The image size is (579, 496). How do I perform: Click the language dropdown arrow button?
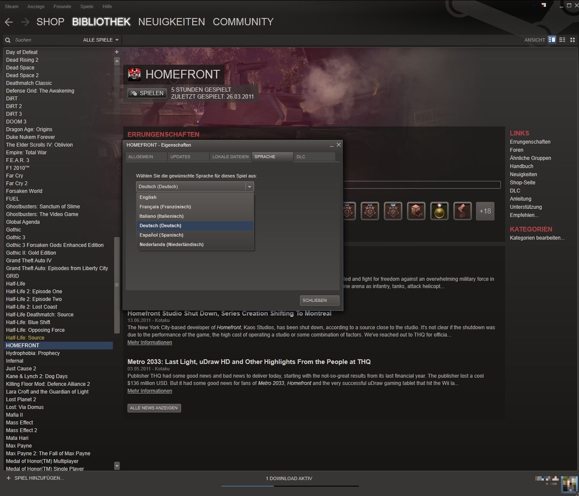[x=249, y=186]
